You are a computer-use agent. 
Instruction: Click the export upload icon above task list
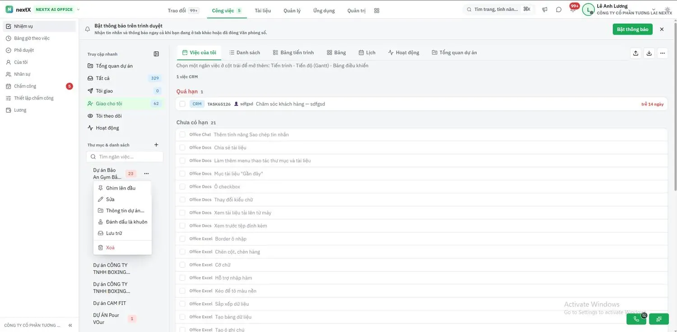tap(635, 53)
